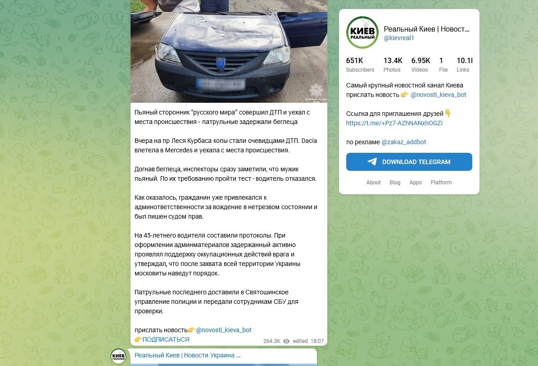538x366 pixels.
Task: Select the Links counter
Action: click(x=464, y=65)
